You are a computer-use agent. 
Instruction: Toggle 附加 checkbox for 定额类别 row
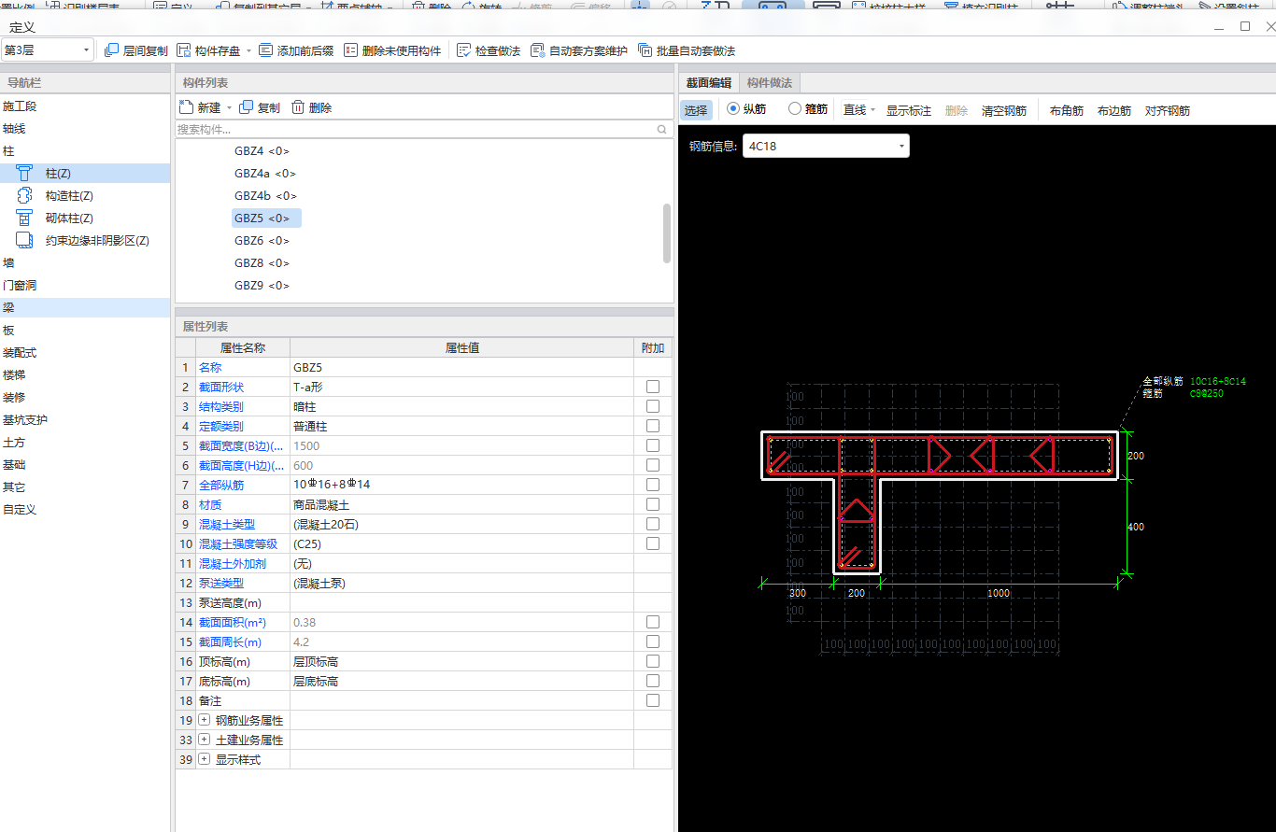coord(653,426)
